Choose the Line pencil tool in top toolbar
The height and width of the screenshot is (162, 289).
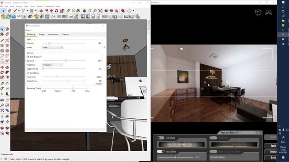click(x=15, y=11)
